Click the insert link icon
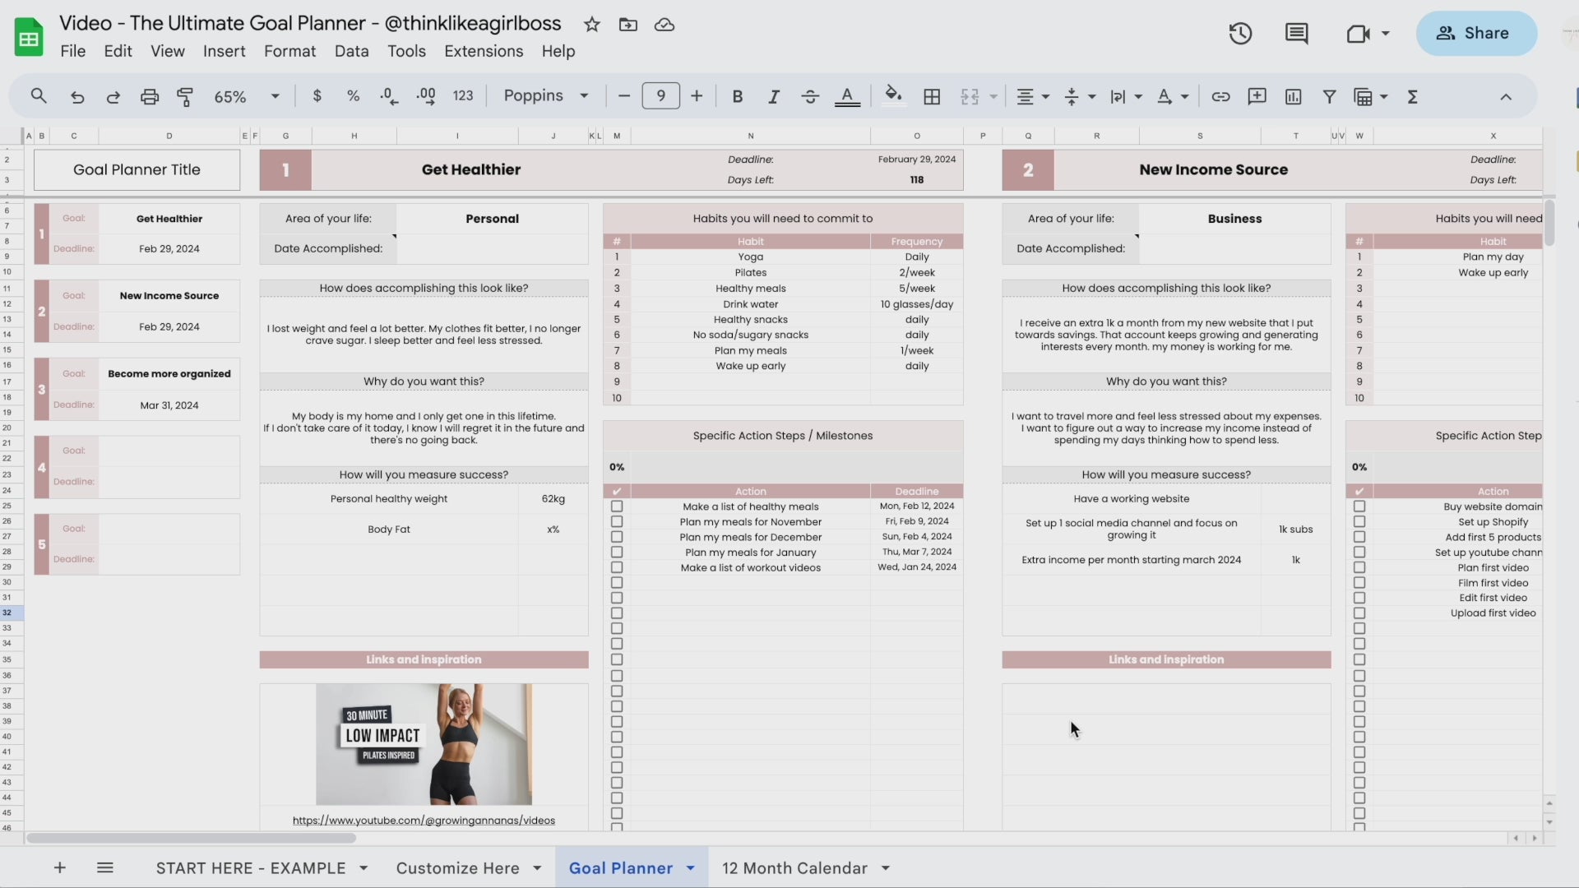Viewport: 1579px width, 888px height. [x=1220, y=97]
